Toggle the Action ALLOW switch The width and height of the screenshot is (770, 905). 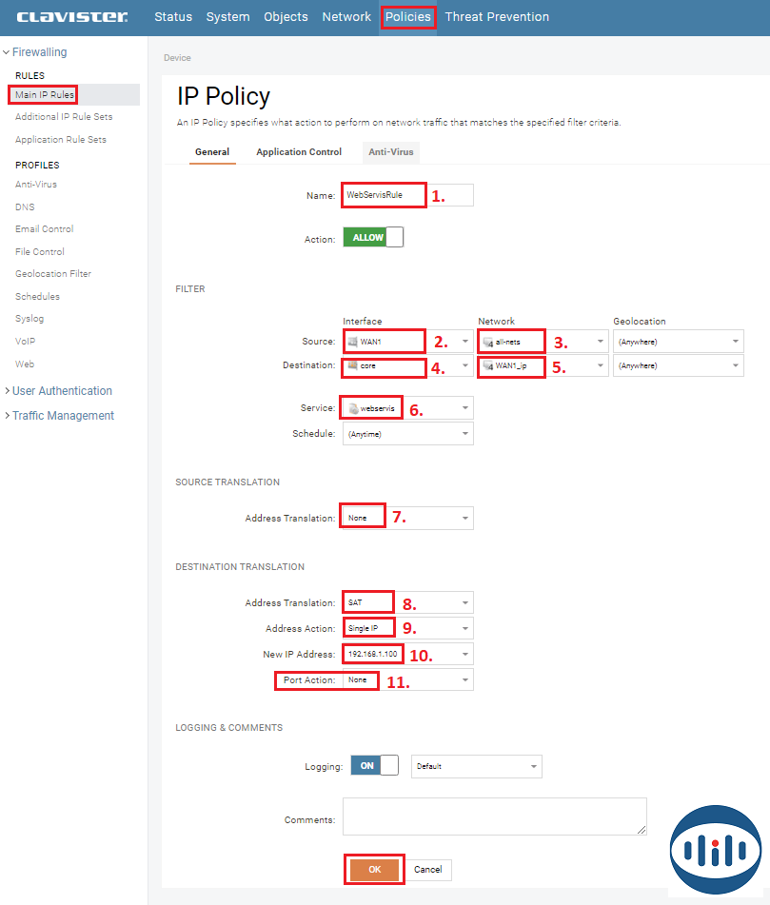[373, 238]
